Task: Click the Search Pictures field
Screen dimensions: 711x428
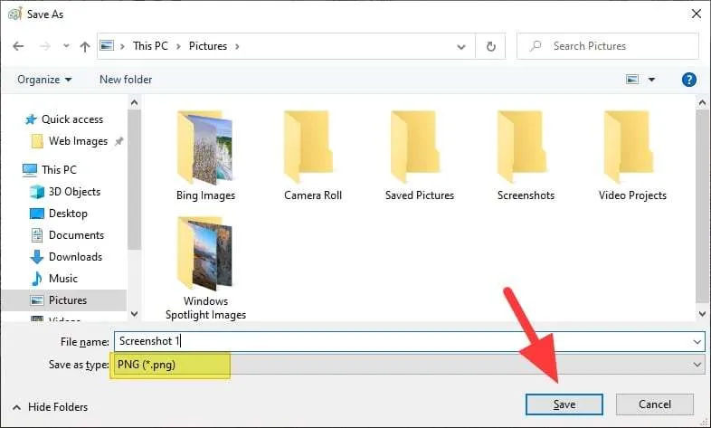Action: 608,46
